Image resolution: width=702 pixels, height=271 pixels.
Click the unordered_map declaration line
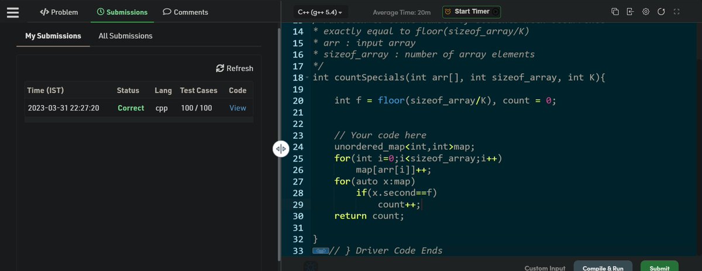coord(404,147)
